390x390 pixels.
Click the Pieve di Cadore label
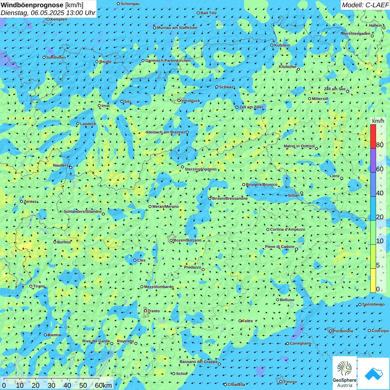click(280, 247)
